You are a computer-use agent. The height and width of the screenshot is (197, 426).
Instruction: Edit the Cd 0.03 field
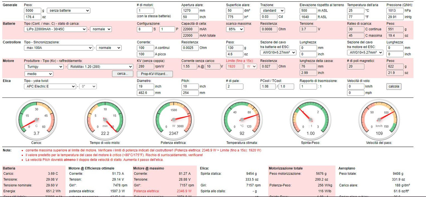[x=269, y=17]
